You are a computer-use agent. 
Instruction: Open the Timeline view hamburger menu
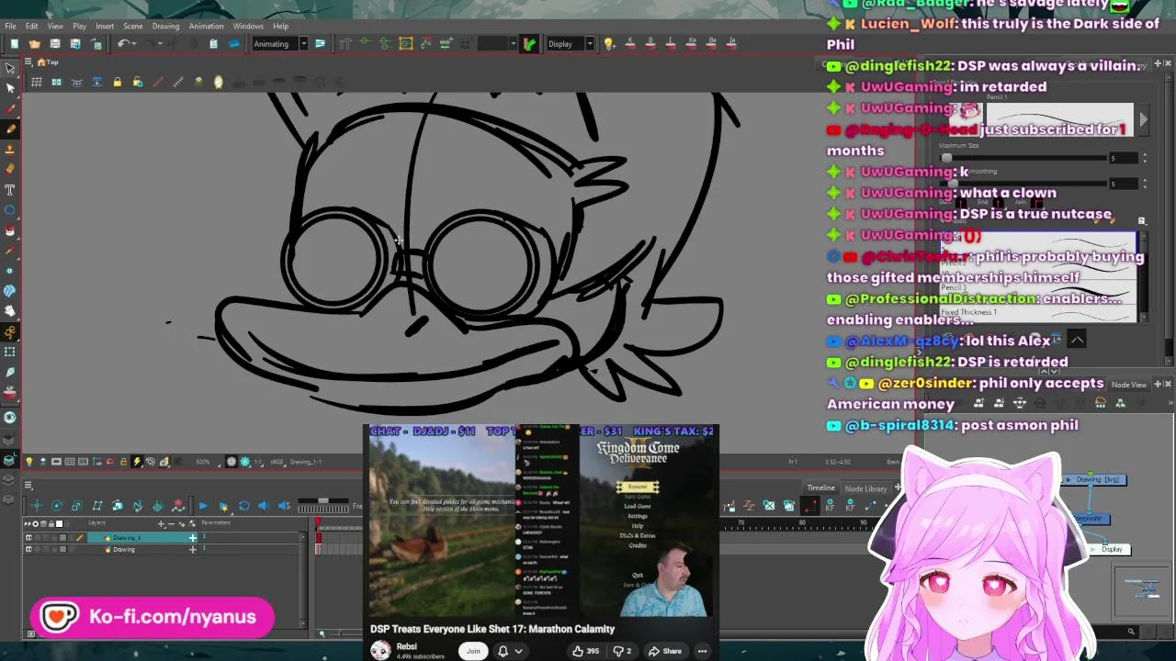[x=28, y=486]
